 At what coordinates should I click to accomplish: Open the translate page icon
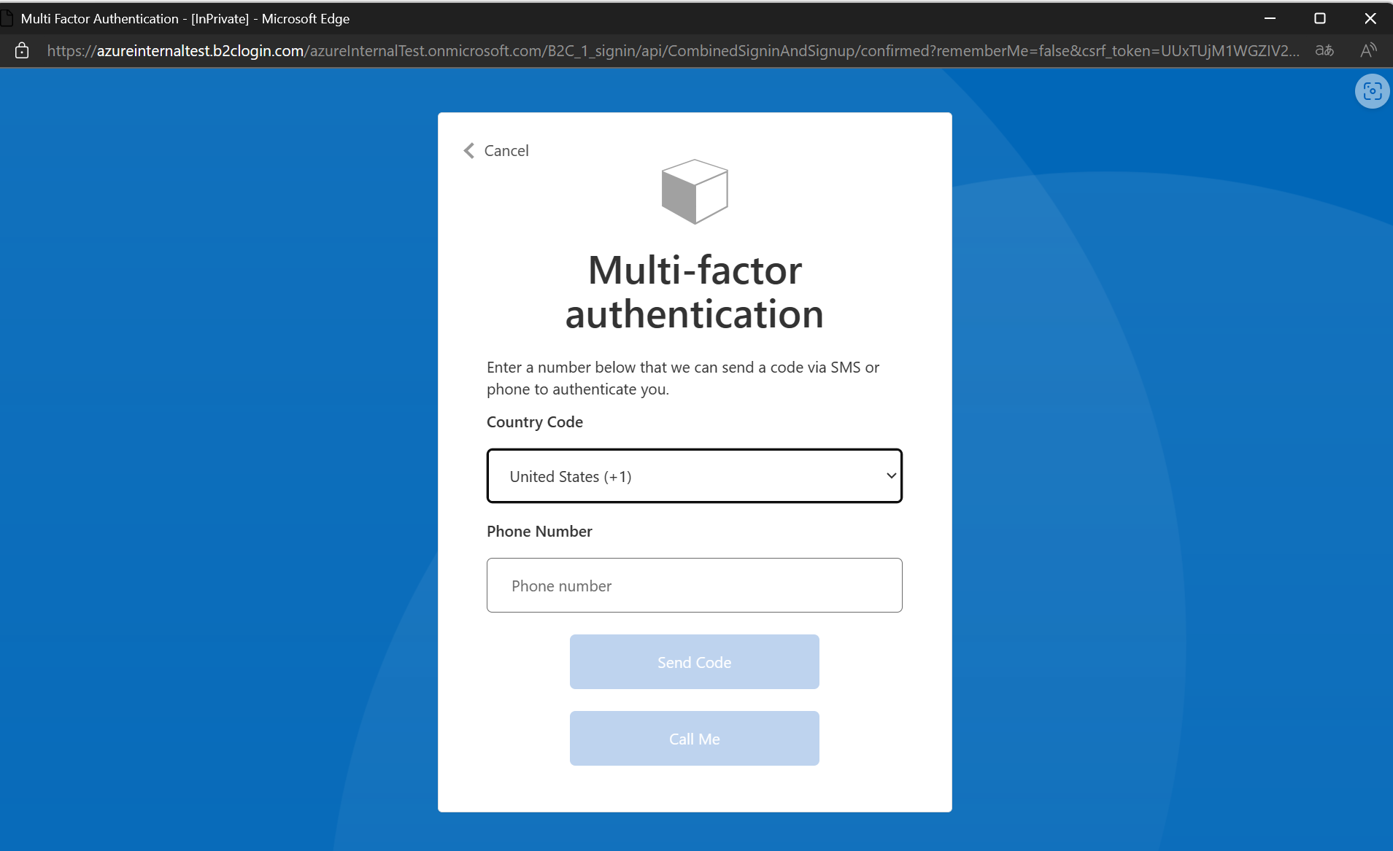click(1324, 50)
